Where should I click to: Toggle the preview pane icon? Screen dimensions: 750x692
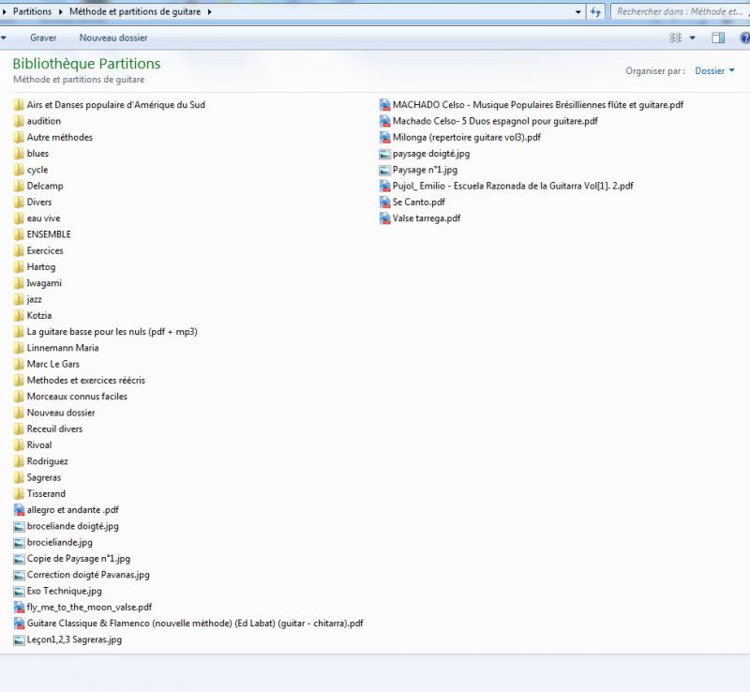click(x=718, y=38)
